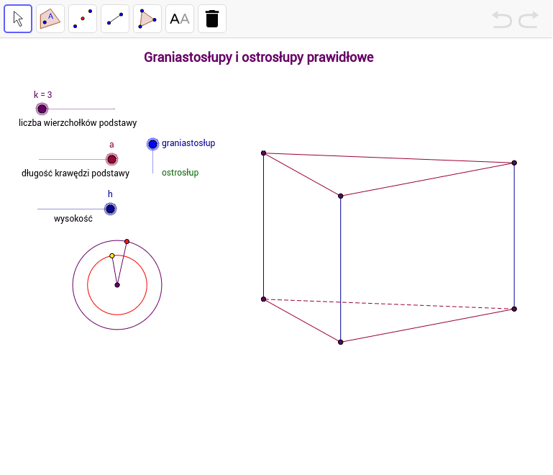Click the Undo arrow
553x475 pixels.
502,19
